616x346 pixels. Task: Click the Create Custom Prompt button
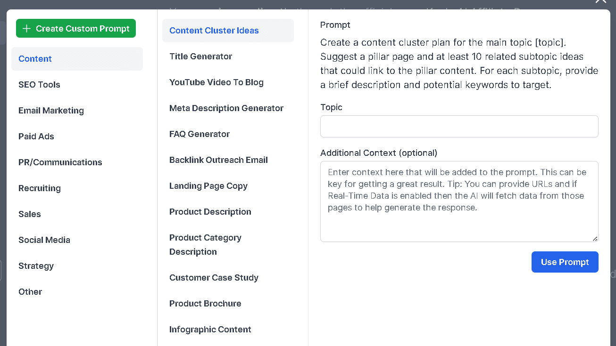click(x=76, y=28)
